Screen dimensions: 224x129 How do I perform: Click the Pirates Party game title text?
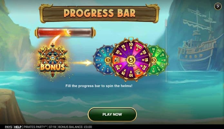(x=35, y=127)
